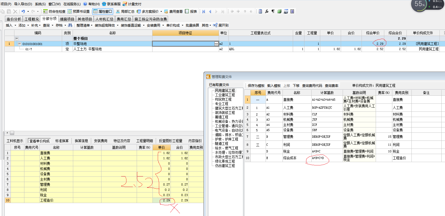The width and height of the screenshot is (445, 216).
Task: Click 展开到 expand-to button
Action: (221, 25)
